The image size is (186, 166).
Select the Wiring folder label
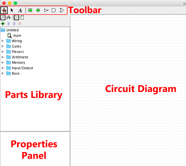coord(17,41)
